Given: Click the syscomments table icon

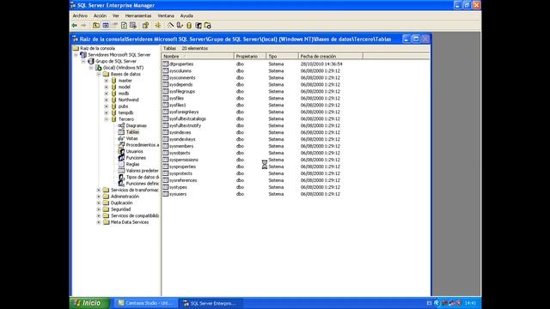Looking at the screenshot, I should pos(166,77).
